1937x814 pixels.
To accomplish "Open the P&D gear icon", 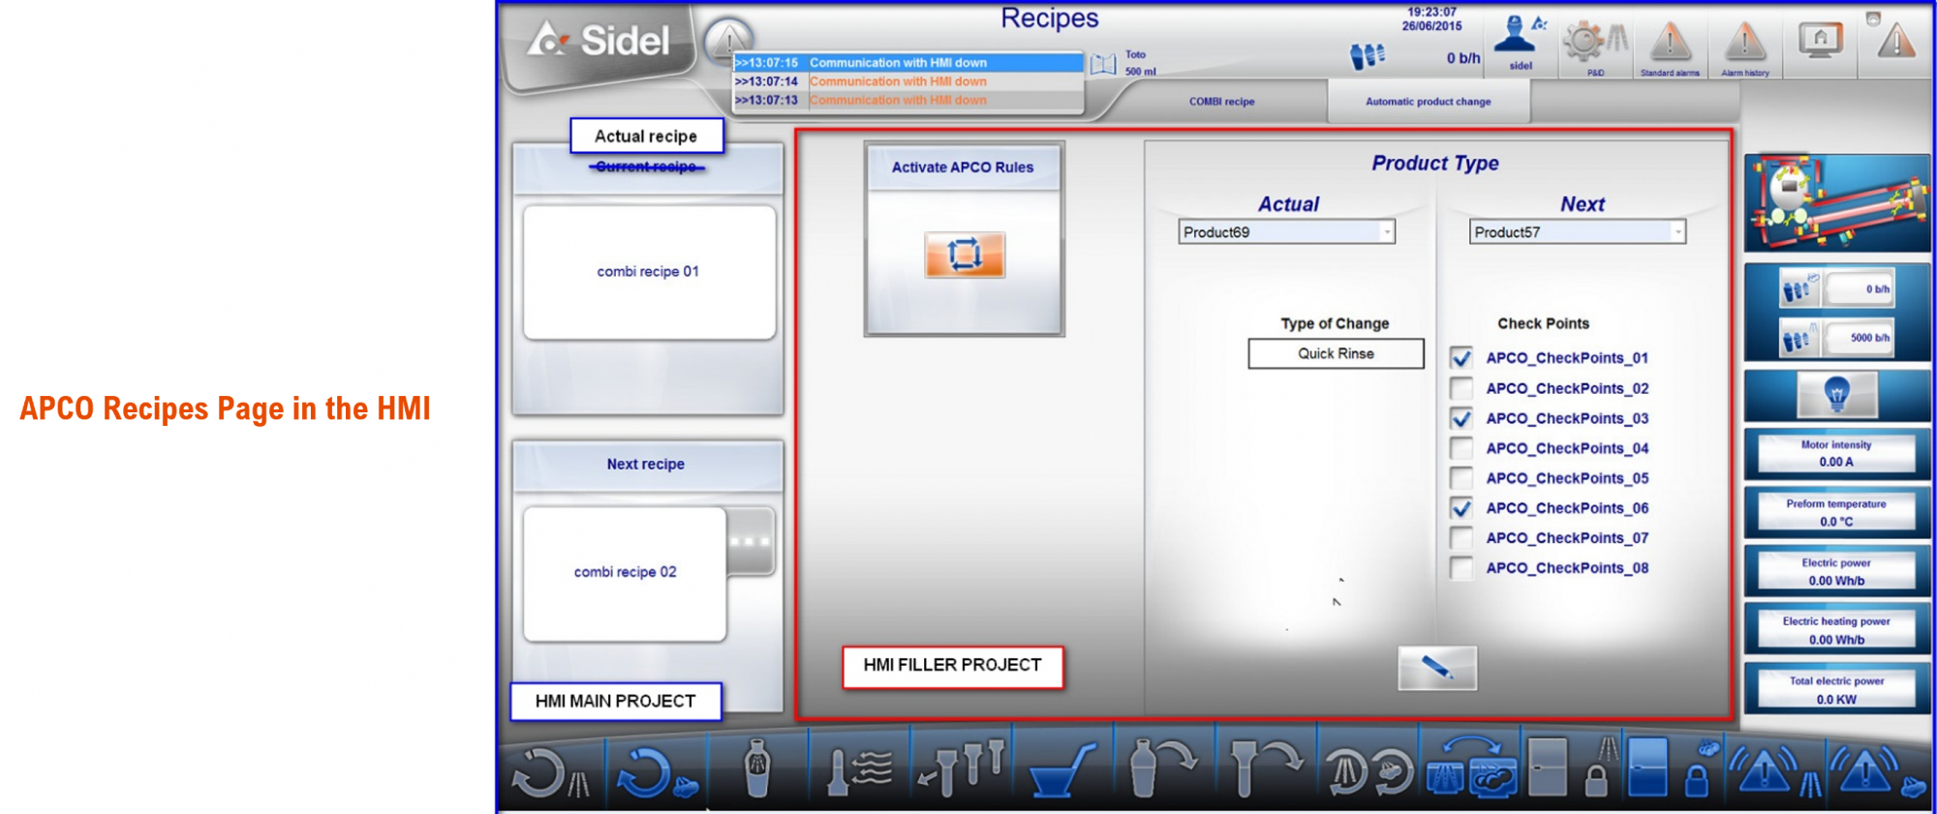I will (1591, 43).
